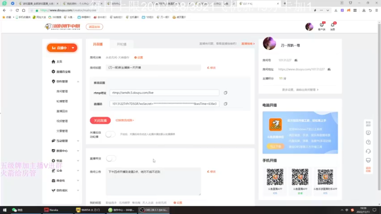This screenshot has width=381, height=214.
Task: Copy the 直播码 stream key with copy icon
Action: 225,104
